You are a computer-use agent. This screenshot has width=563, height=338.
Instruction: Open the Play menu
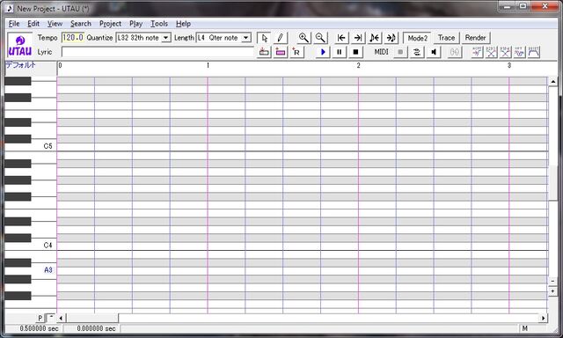click(136, 24)
